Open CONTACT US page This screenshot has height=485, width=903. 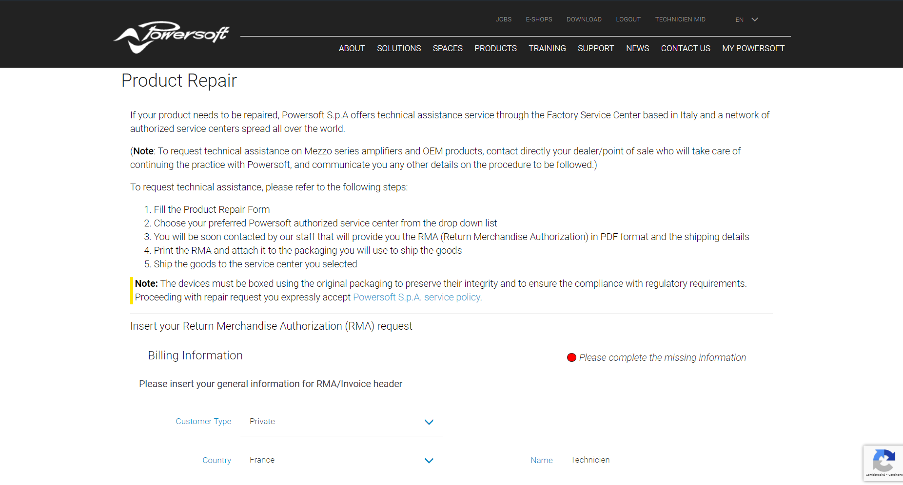pyautogui.click(x=686, y=48)
